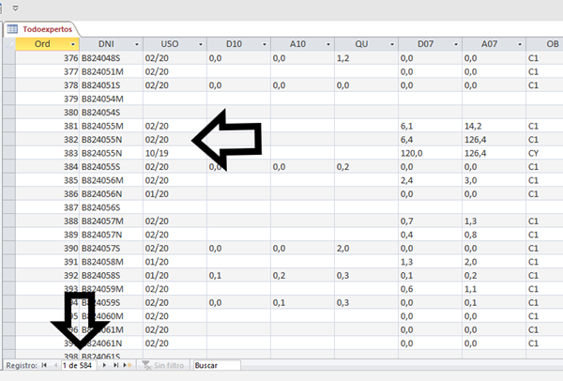Click DNI cell B824058S
This screenshot has width=563, height=381.
112,275
